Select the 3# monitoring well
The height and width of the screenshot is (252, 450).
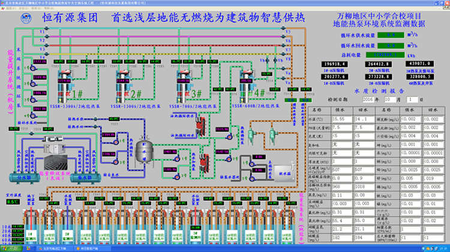tap(196, 226)
